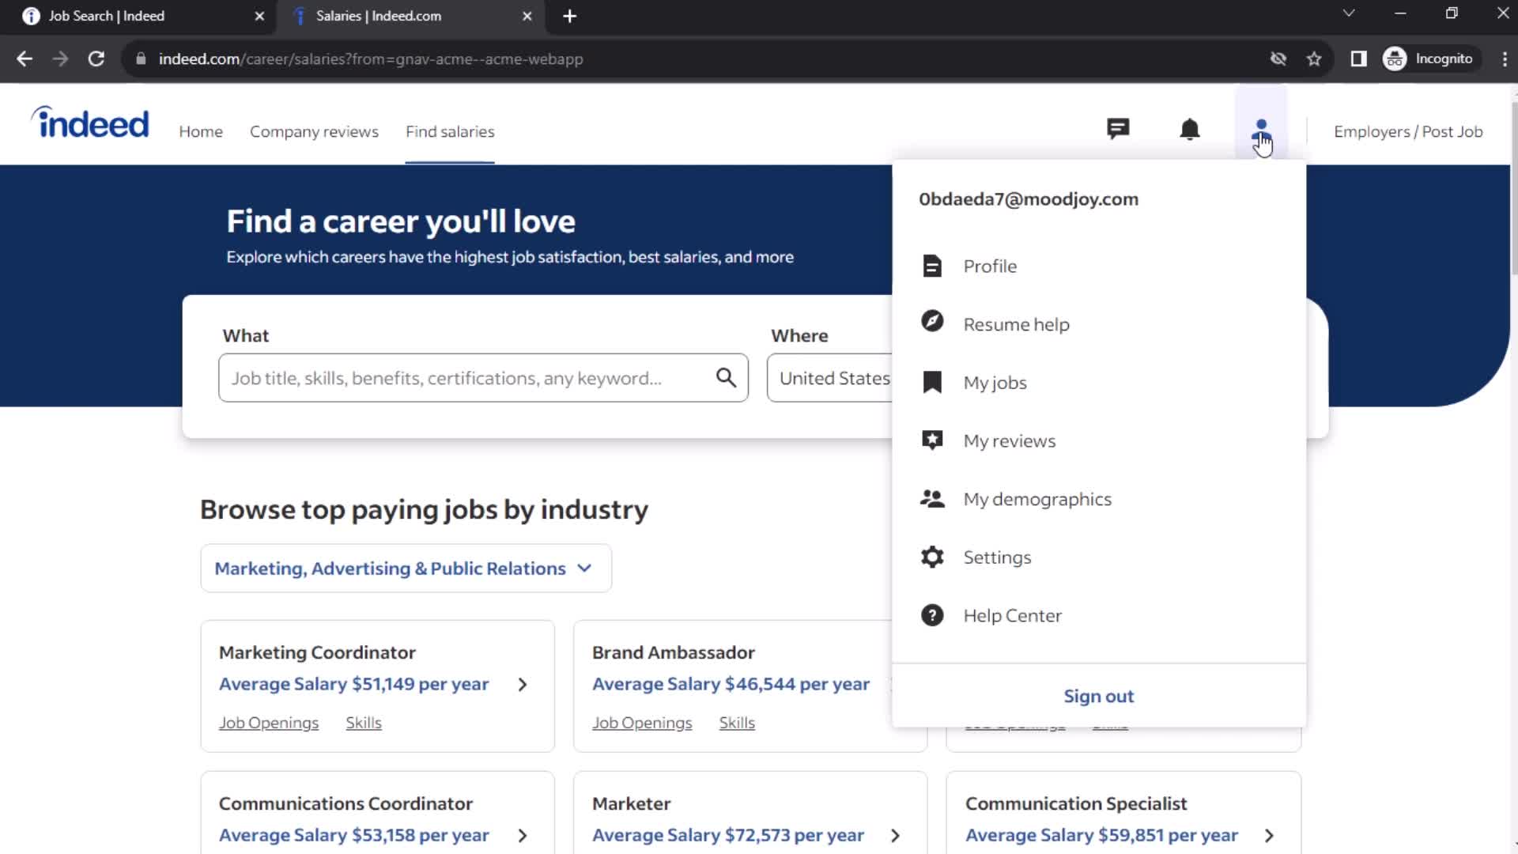The width and height of the screenshot is (1518, 854).
Task: Open My jobs saved listings
Action: [x=995, y=382]
